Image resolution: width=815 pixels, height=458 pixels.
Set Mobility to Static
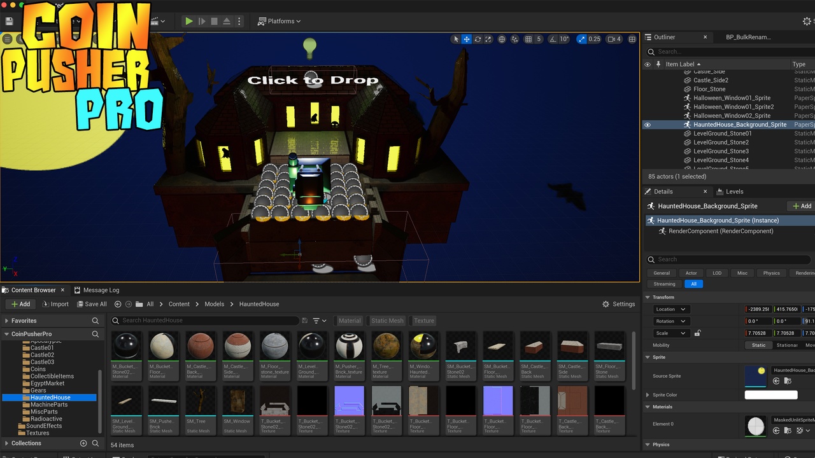click(x=758, y=345)
